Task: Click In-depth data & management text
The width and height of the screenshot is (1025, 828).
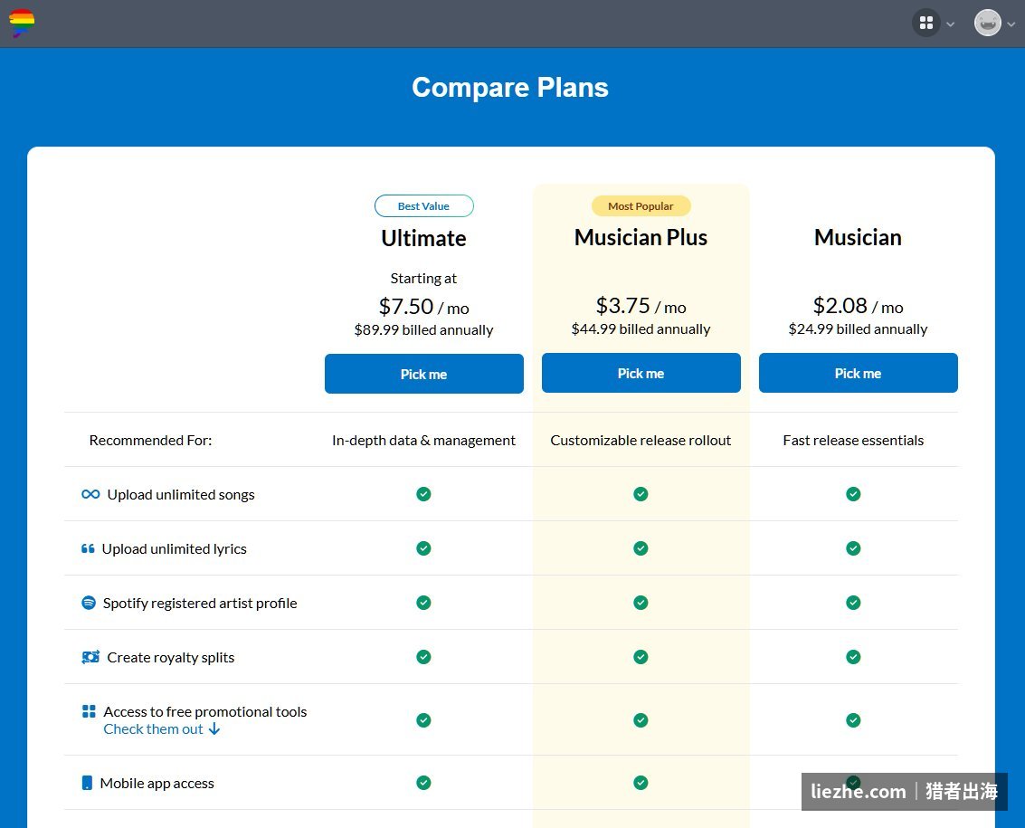Action: pyautogui.click(x=423, y=440)
